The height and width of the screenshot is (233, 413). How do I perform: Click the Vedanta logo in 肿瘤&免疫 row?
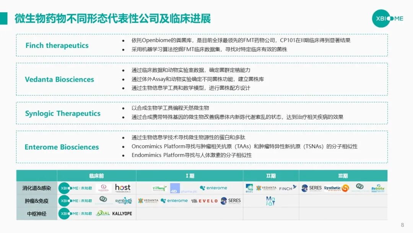pos(148,201)
